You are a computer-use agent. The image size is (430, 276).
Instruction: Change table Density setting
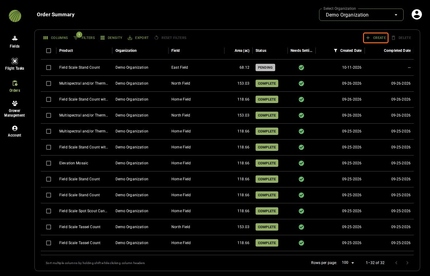click(x=111, y=38)
